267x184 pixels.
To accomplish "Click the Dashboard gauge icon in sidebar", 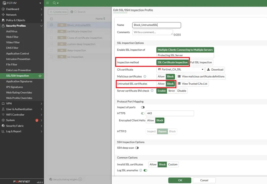I will (x=3, y=9).
